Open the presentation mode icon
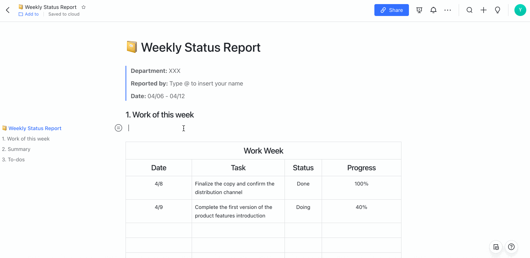This screenshot has width=530, height=258. pos(419,10)
